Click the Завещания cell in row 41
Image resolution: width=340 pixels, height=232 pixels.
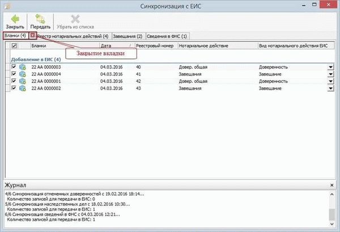(x=190, y=74)
